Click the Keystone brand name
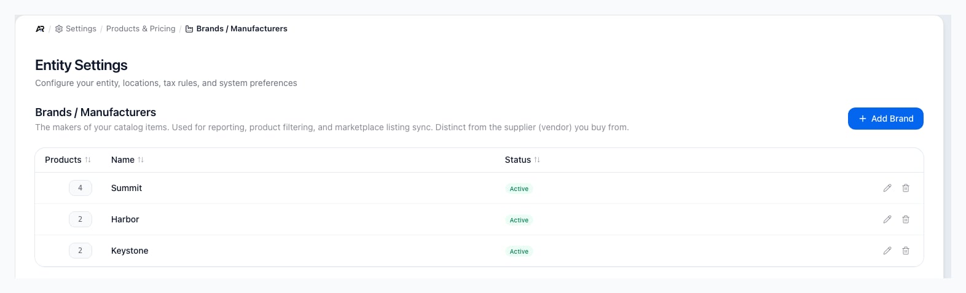Image resolution: width=966 pixels, height=293 pixels. click(x=130, y=251)
